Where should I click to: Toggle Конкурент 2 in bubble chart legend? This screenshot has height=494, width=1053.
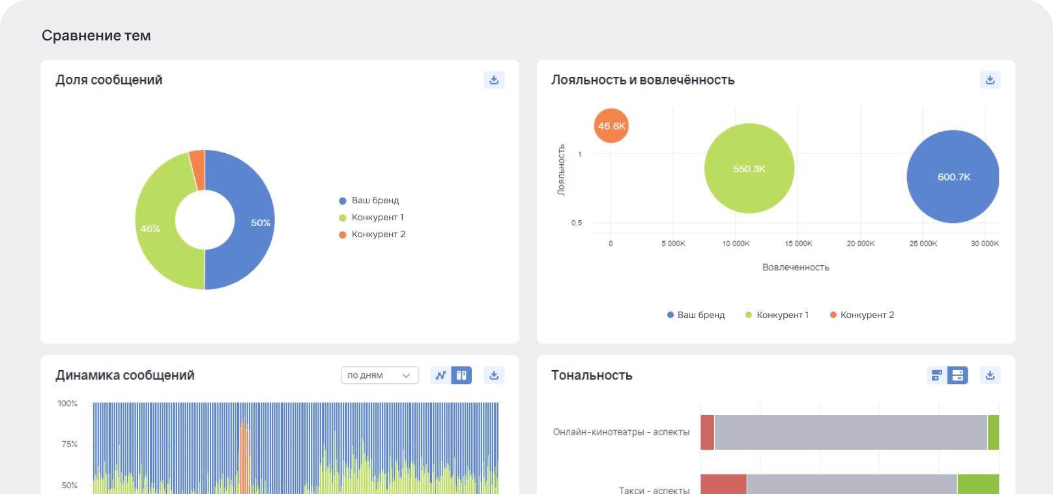click(x=861, y=315)
